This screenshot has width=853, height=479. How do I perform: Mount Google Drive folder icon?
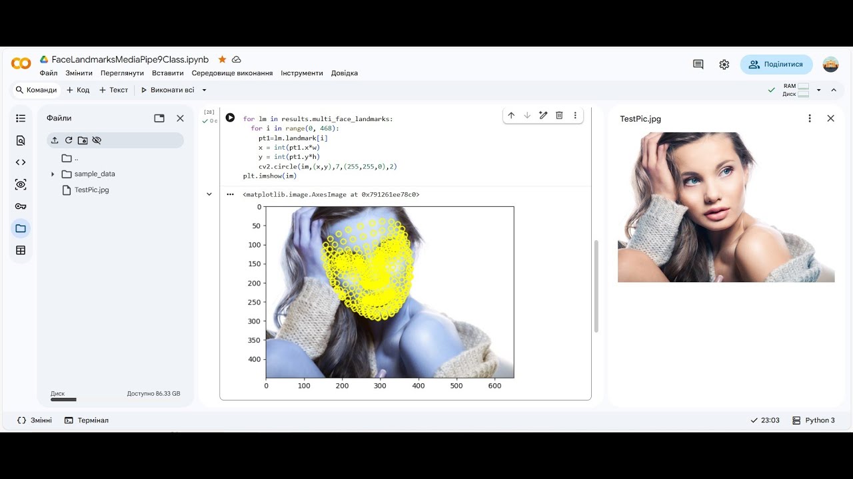tap(83, 140)
